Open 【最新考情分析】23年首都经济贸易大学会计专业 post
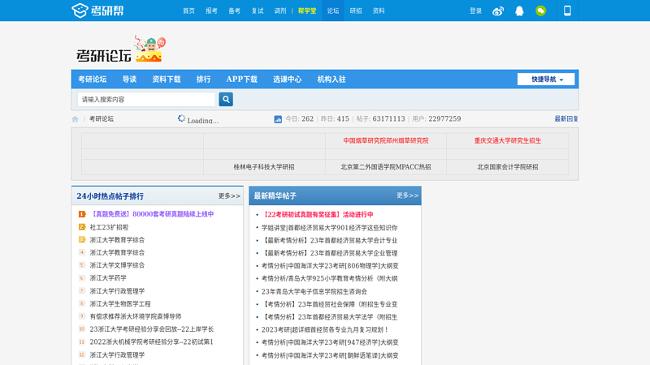650x365 pixels. [329, 240]
